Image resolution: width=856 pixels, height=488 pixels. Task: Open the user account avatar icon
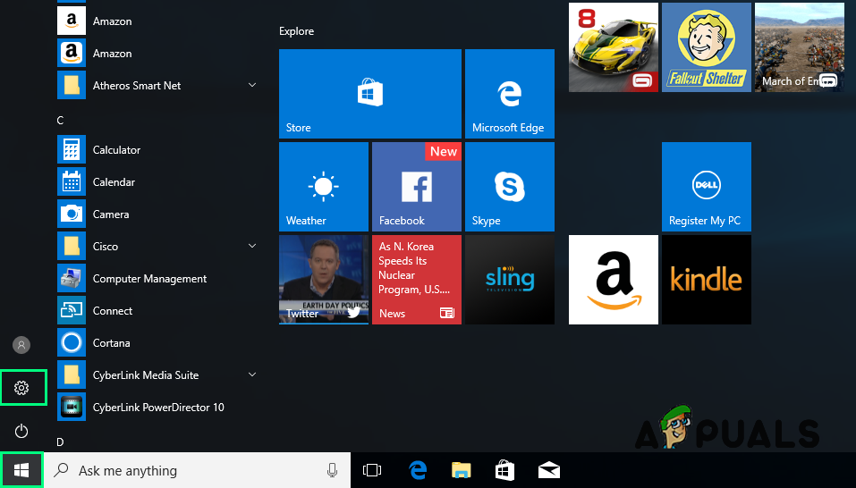pyautogui.click(x=22, y=345)
